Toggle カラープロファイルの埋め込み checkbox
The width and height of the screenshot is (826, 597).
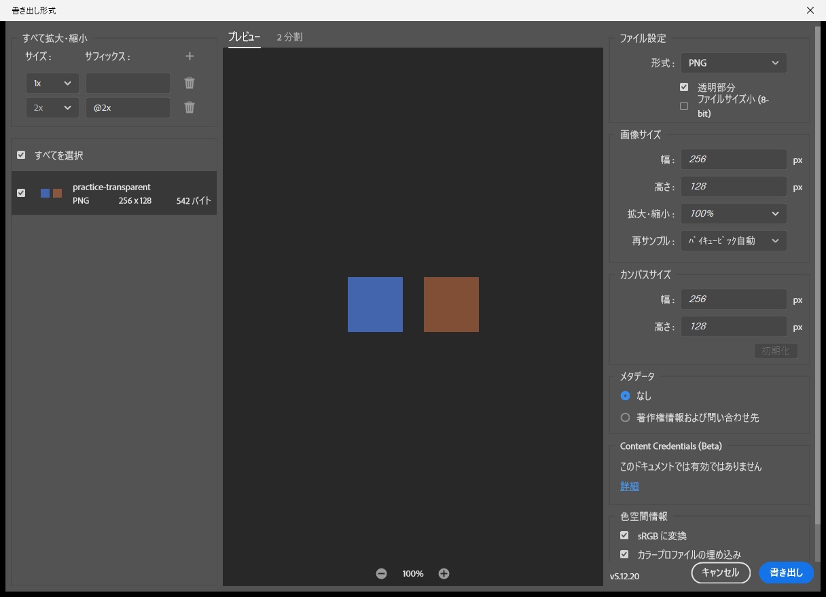(624, 554)
